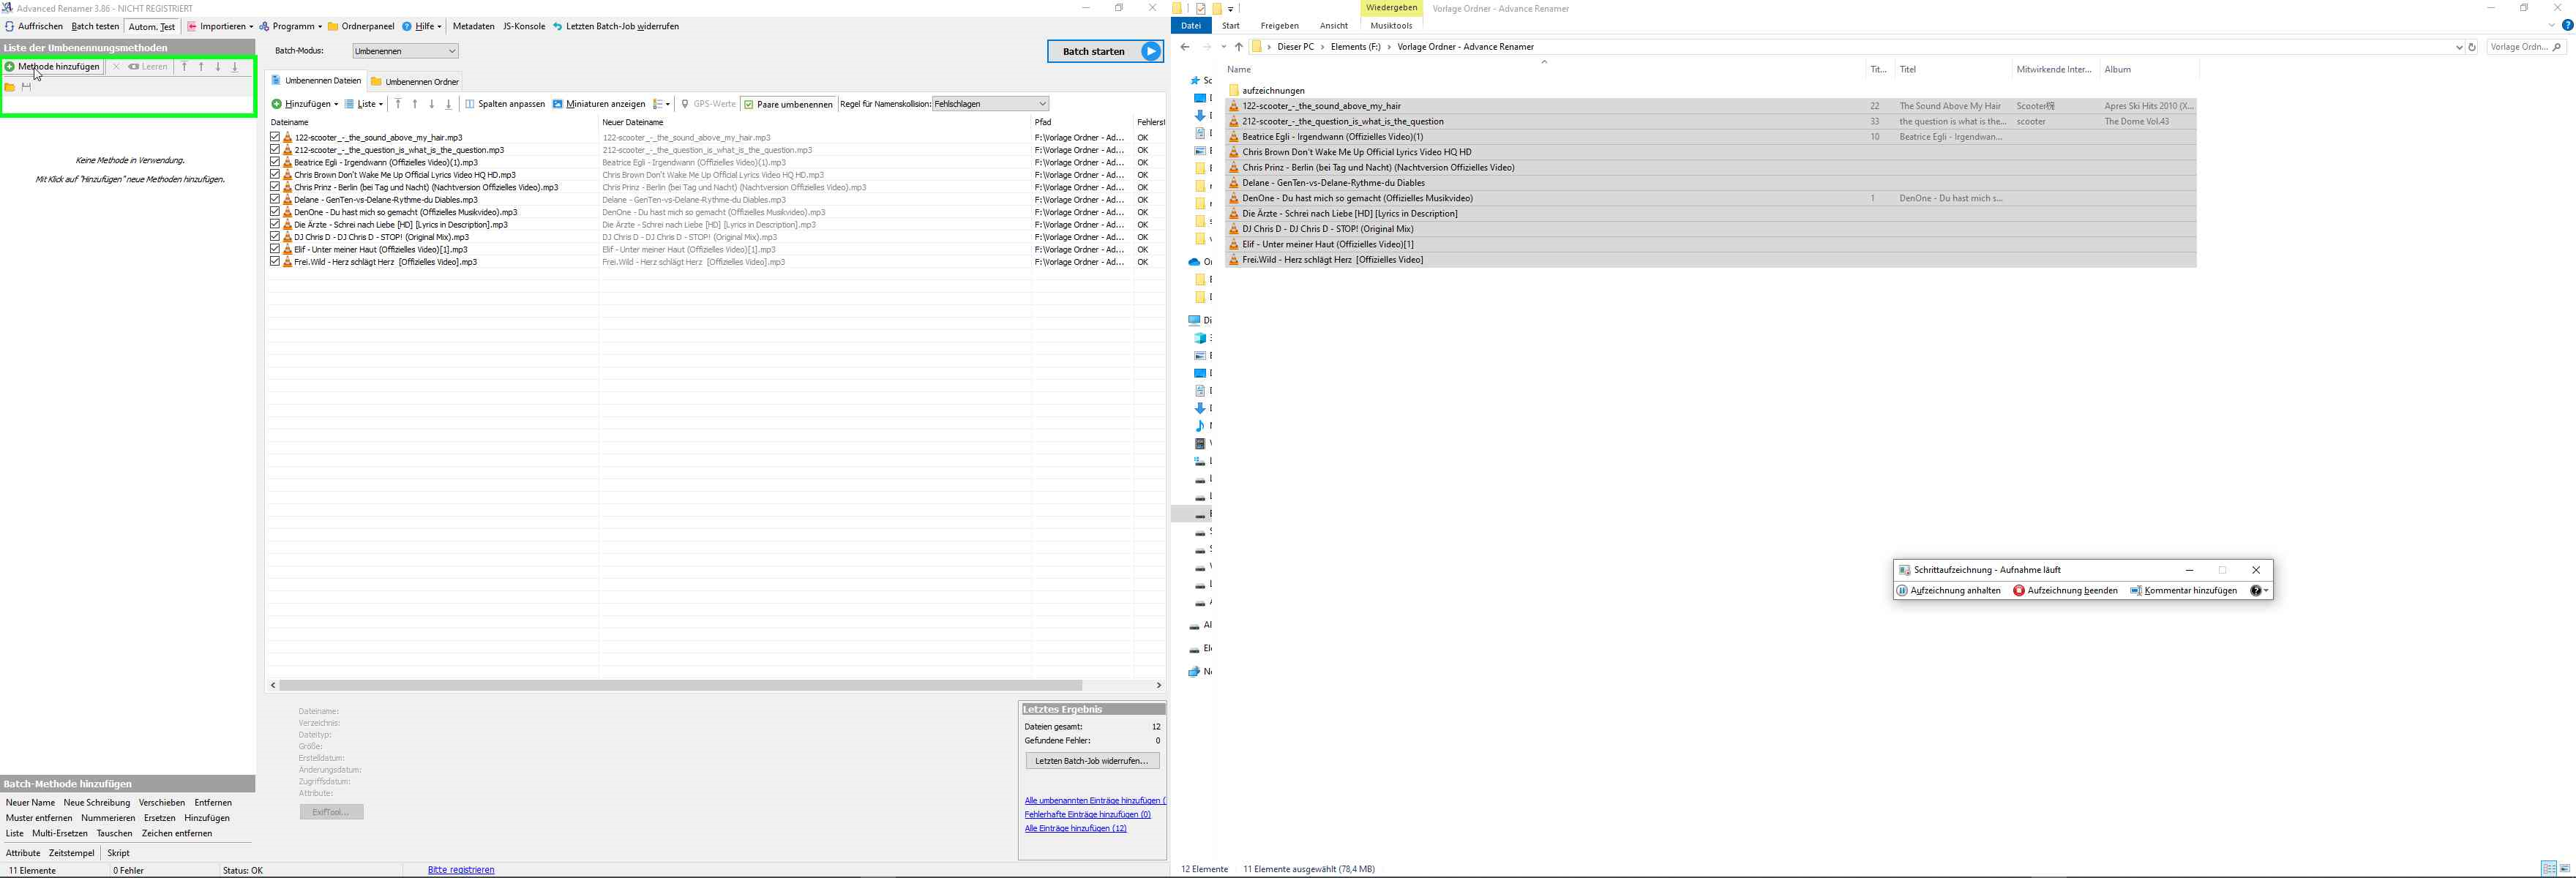Expand the Importieren menu arrow
Screen dimensions: 2576x878
click(250, 27)
